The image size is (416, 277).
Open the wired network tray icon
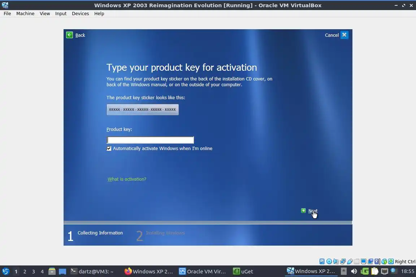click(x=385, y=271)
